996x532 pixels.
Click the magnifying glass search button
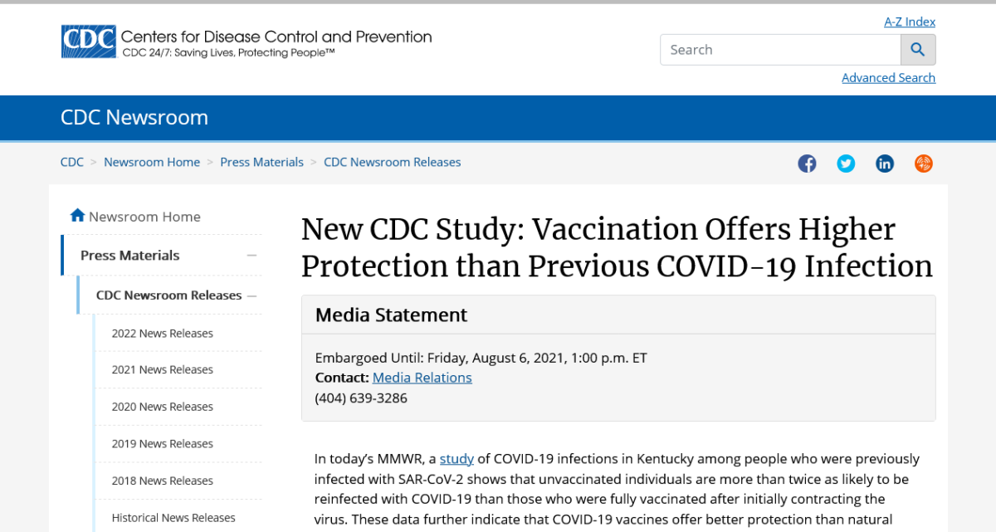[x=918, y=50]
